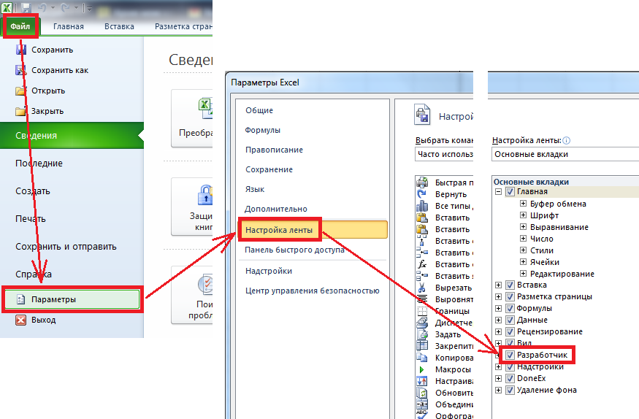Viewport: 639px width, 419px height.
Task: Switch to the Главная ribbon tab
Action: coord(69,26)
